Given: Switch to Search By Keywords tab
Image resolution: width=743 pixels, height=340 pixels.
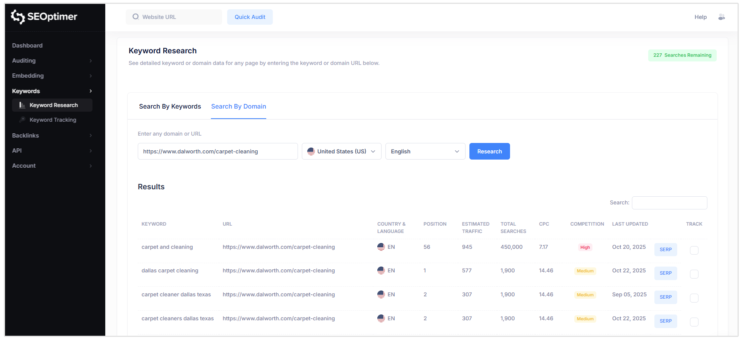Looking at the screenshot, I should (170, 107).
